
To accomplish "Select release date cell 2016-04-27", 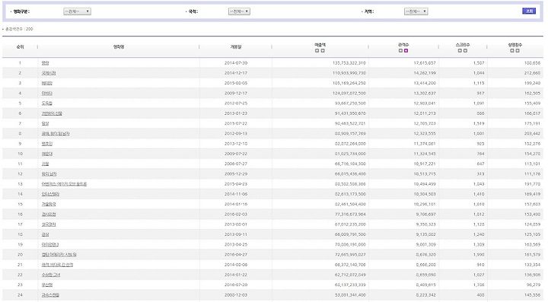I will pos(236,255).
